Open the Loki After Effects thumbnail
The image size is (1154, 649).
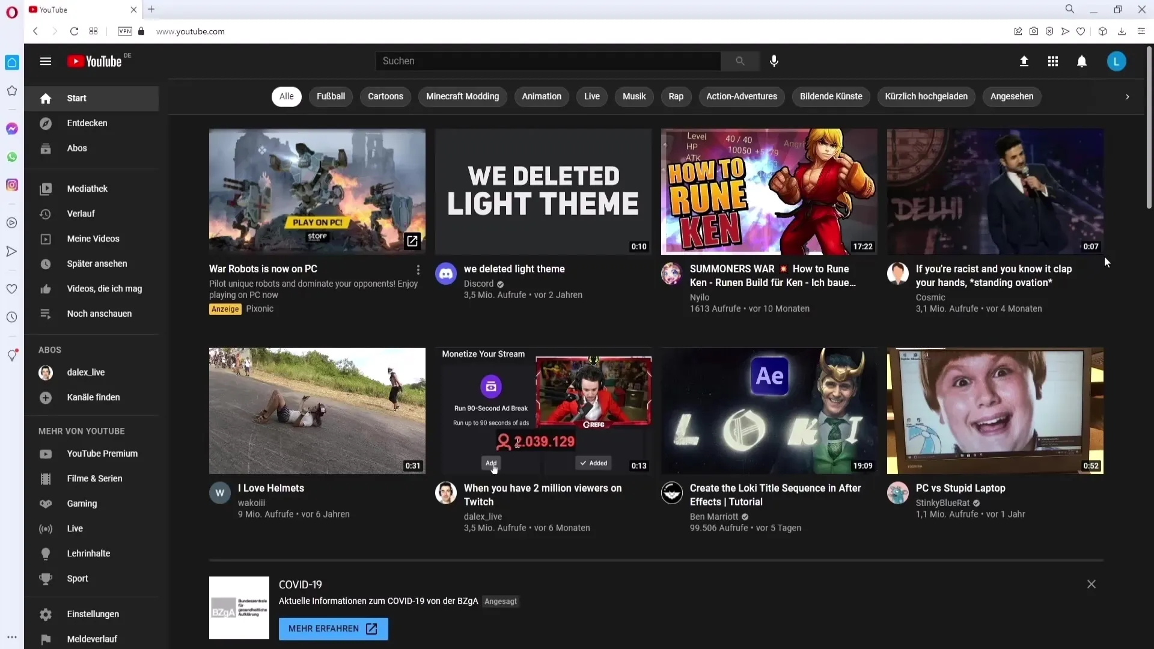(769, 411)
